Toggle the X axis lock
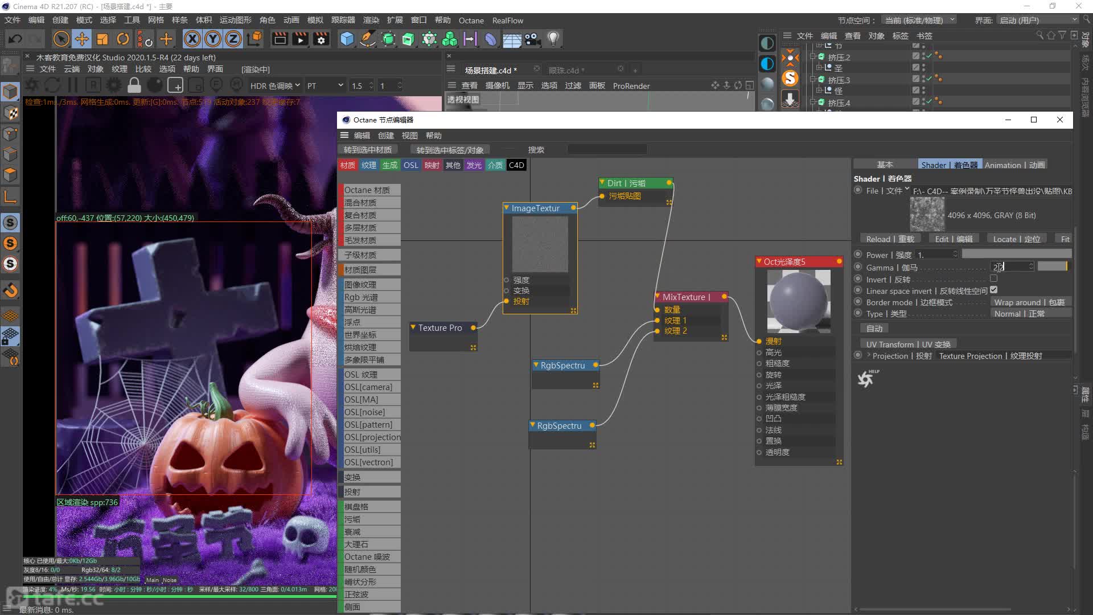The image size is (1093, 615). coord(192,39)
